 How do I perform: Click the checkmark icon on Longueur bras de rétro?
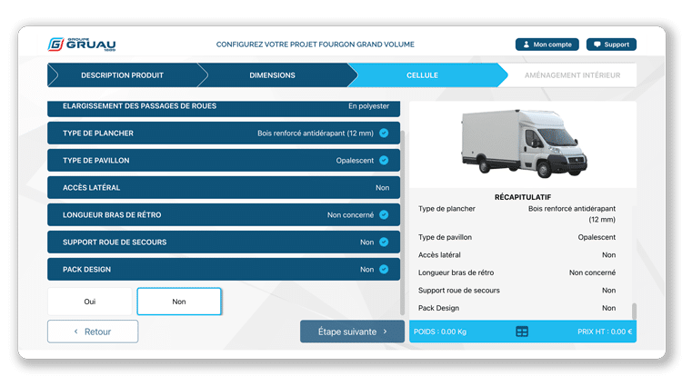coord(384,215)
